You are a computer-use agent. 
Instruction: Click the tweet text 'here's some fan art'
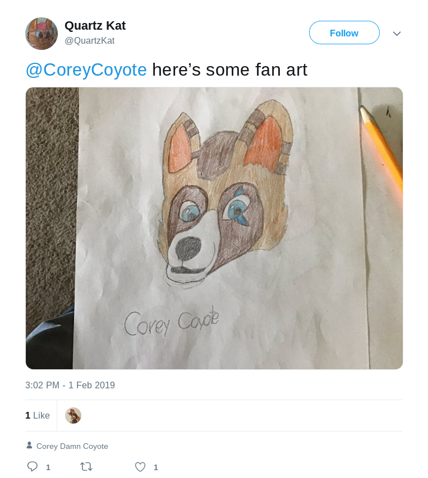230,70
